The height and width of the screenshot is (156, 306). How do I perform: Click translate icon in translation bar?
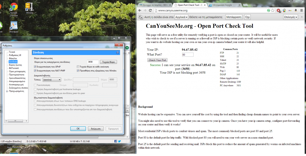tap(141, 17)
